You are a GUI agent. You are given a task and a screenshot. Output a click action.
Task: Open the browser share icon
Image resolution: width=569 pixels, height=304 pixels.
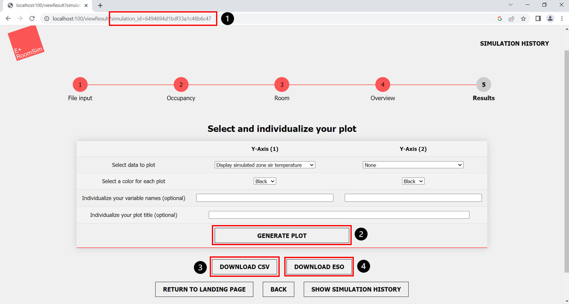[511, 18]
